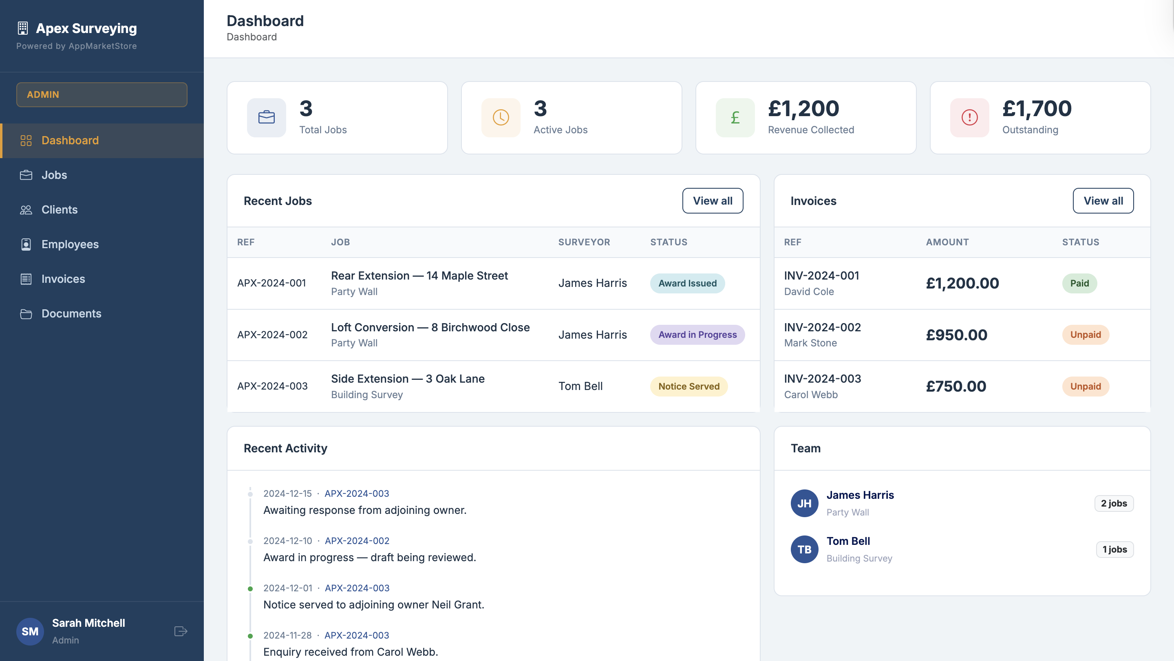Click the clock icon on Active Jobs card
1174x661 pixels.
pos(501,117)
